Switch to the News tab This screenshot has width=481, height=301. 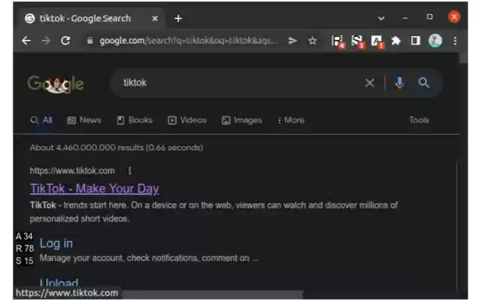[84, 120]
